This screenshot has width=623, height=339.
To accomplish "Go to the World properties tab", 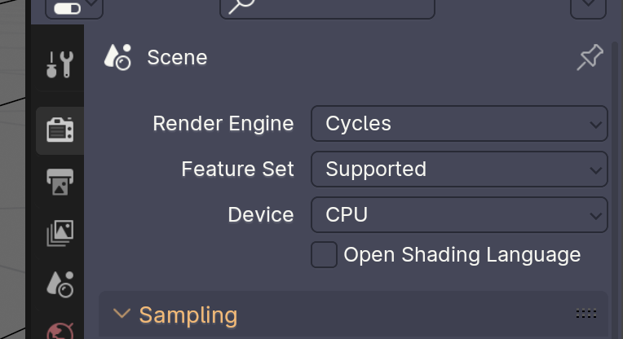I will point(60,331).
